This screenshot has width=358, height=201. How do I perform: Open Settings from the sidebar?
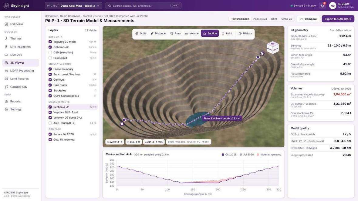coord(21,109)
